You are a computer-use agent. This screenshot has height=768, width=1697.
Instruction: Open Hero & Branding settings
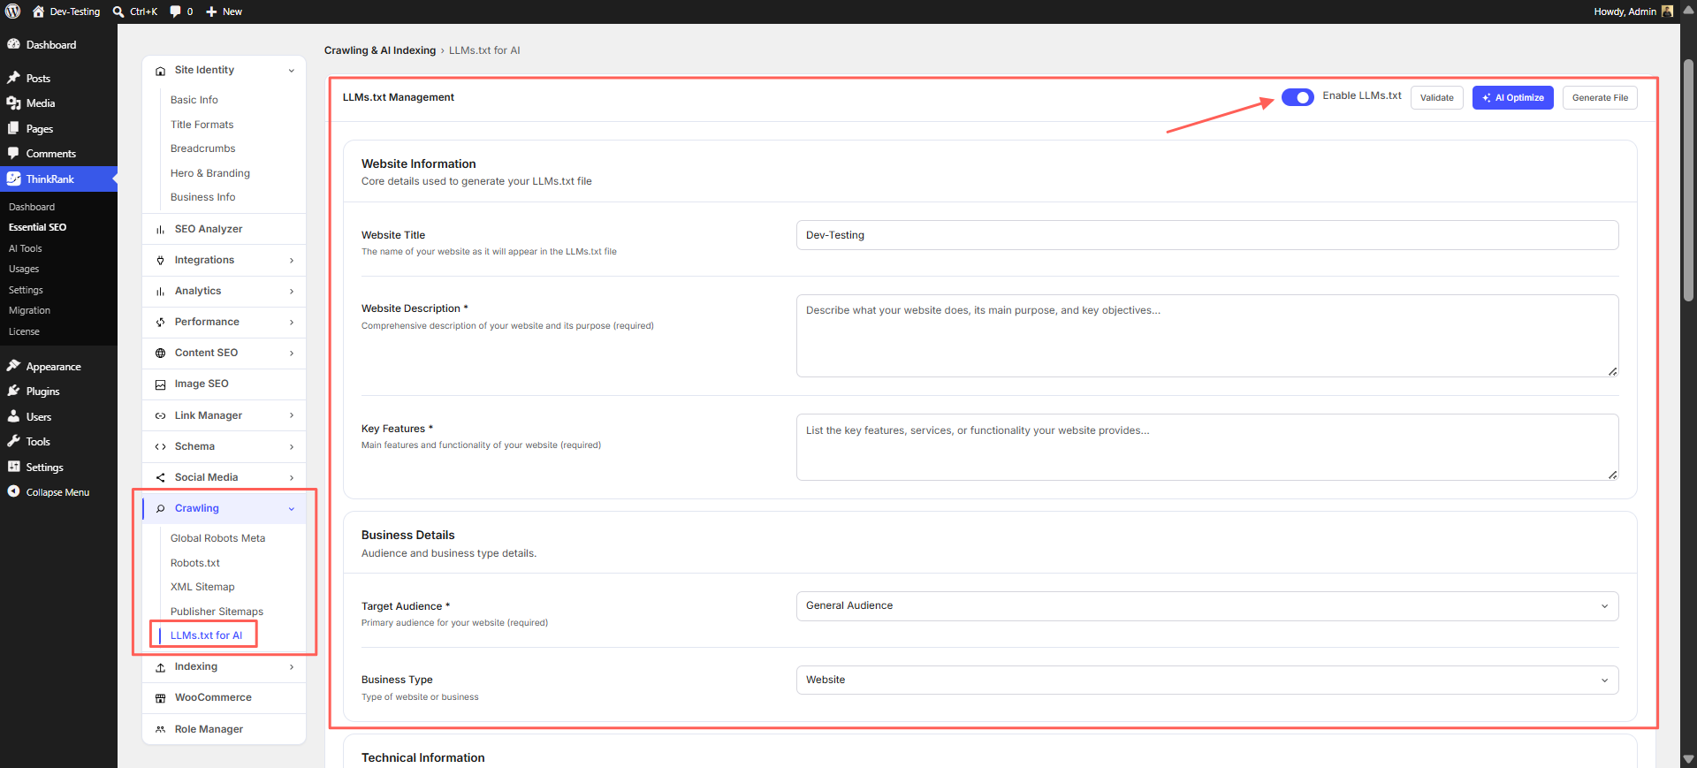209,173
